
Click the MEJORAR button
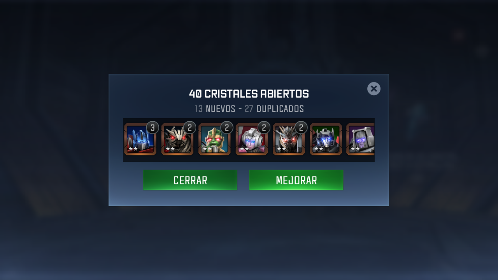click(296, 180)
